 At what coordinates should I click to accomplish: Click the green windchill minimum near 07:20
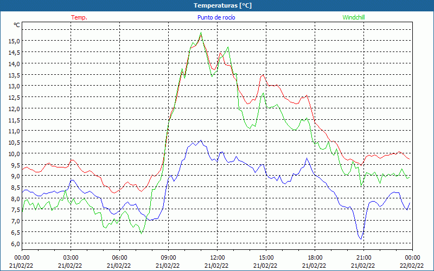click(142, 234)
